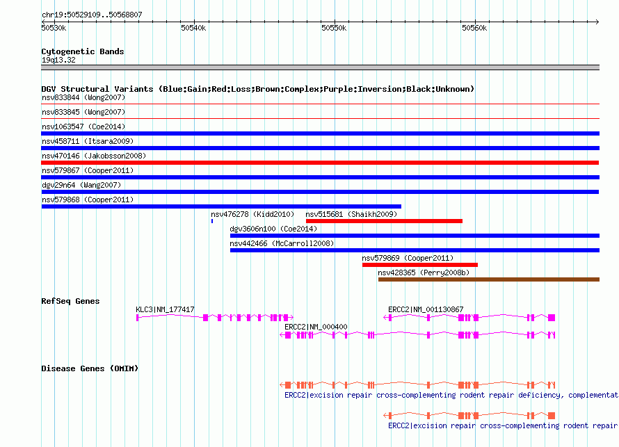This screenshot has width=619, height=447.
Task: Select the nsv579867 (Cooper2011) blue bar
Action: click(320, 177)
